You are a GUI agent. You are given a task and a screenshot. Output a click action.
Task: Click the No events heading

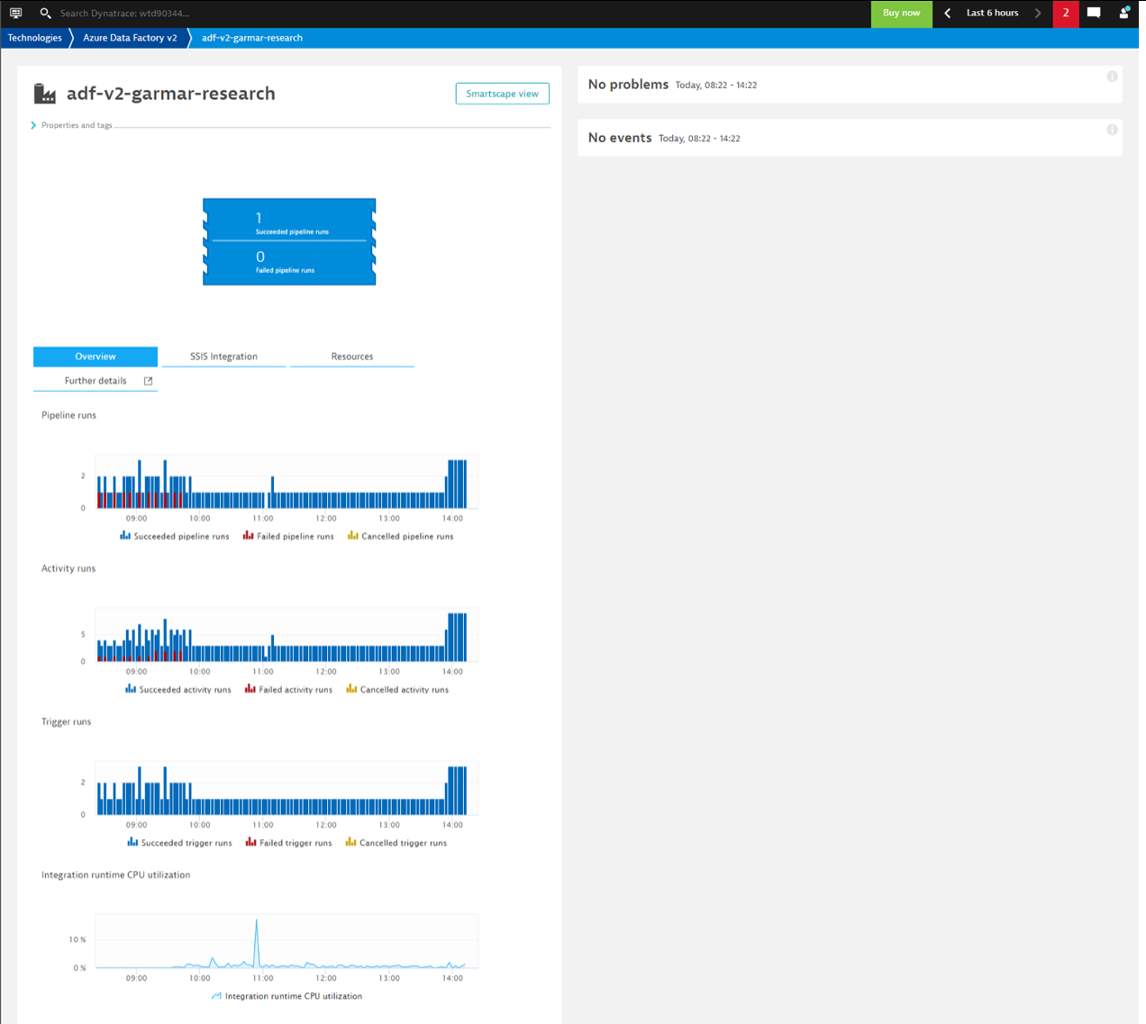click(620, 138)
